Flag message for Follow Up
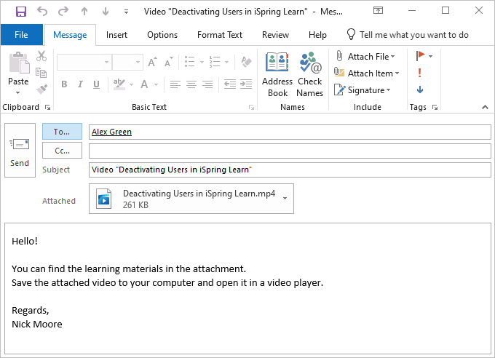The width and height of the screenshot is (495, 358). (x=420, y=56)
